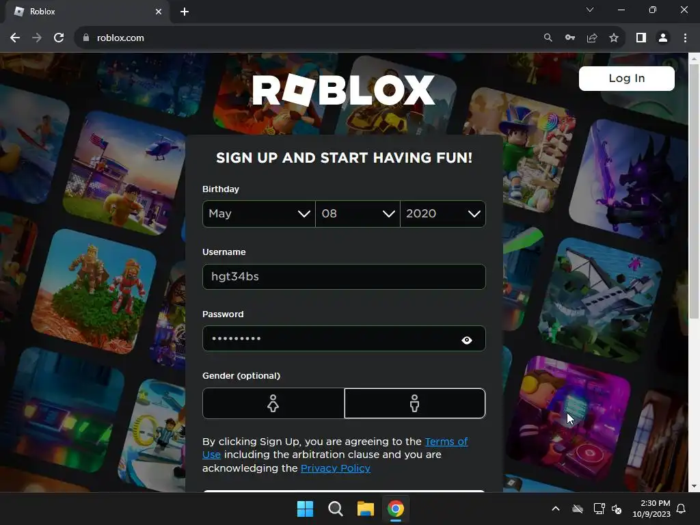Open Chrome side panel
Image resolution: width=700 pixels, height=525 pixels.
641,38
